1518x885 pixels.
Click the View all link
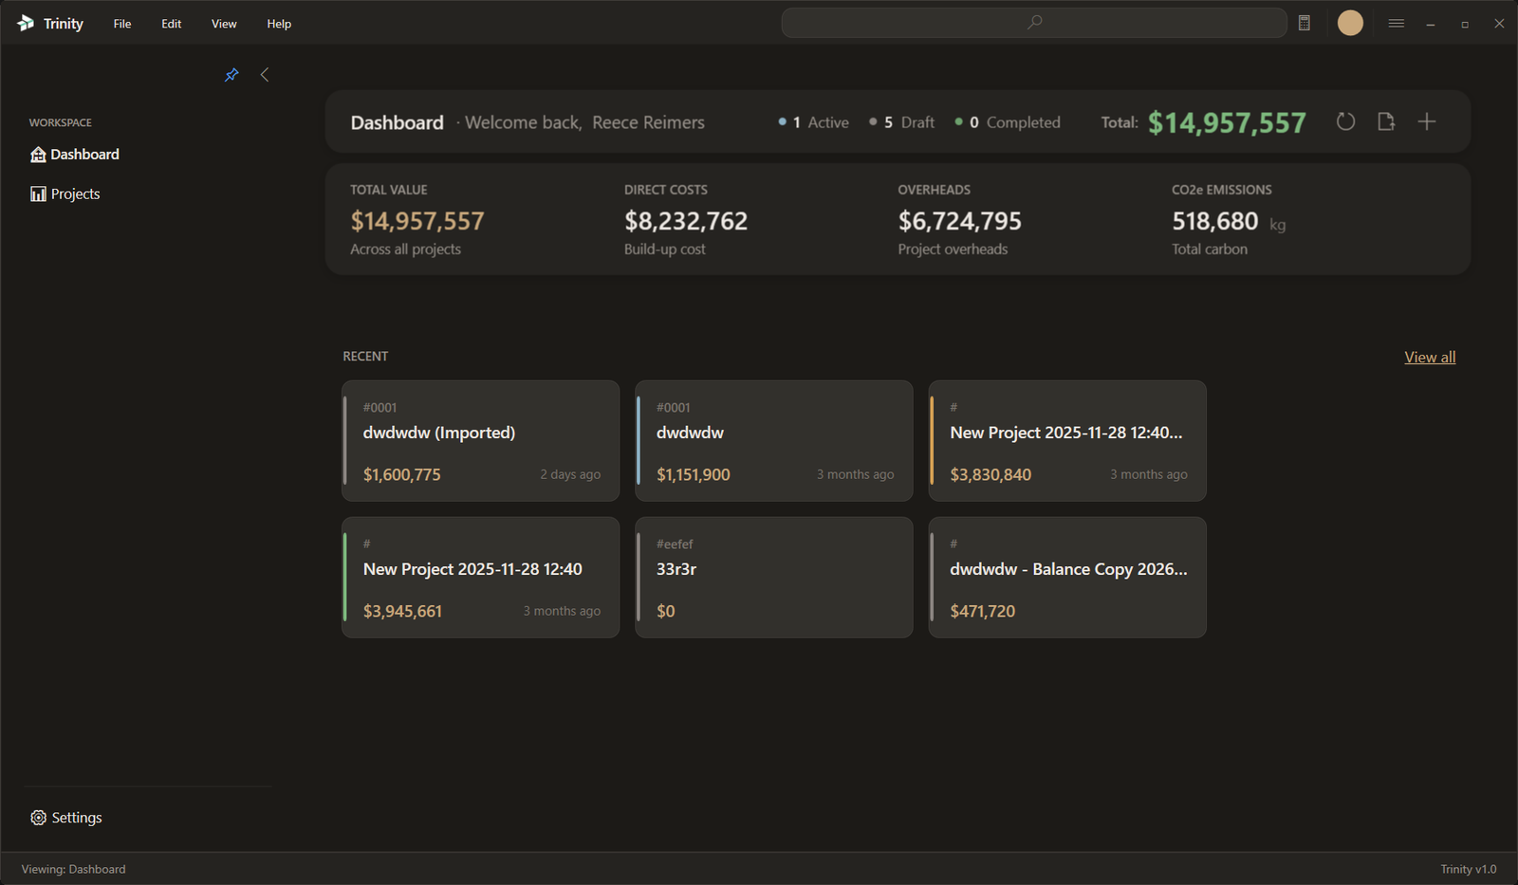pos(1430,357)
